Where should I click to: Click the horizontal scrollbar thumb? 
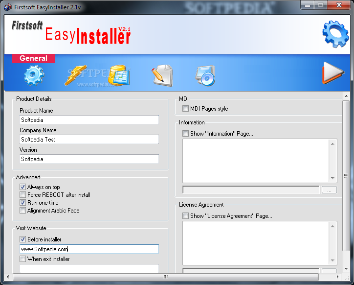166,277
